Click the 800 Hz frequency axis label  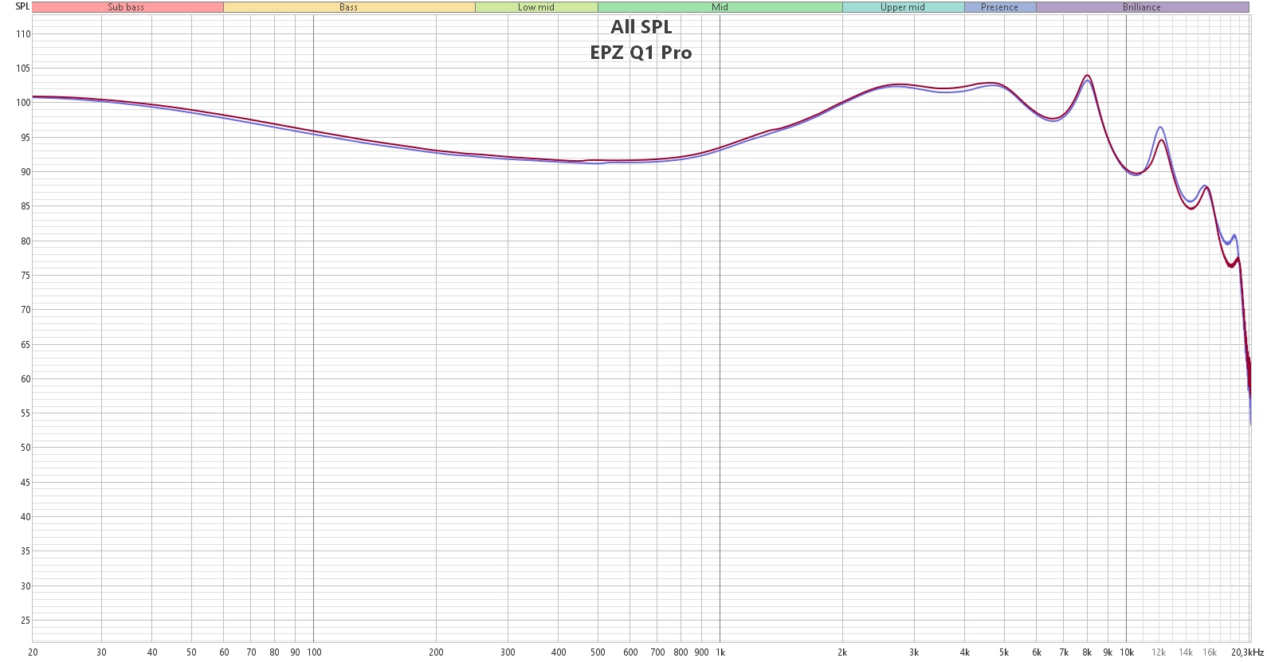pyautogui.click(x=681, y=652)
